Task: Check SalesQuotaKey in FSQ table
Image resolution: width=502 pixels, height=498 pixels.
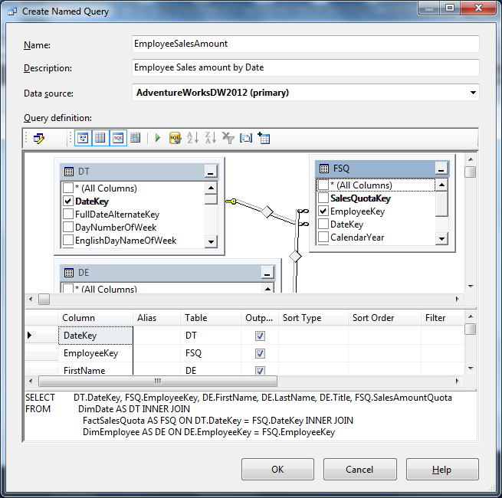Action: (x=323, y=198)
